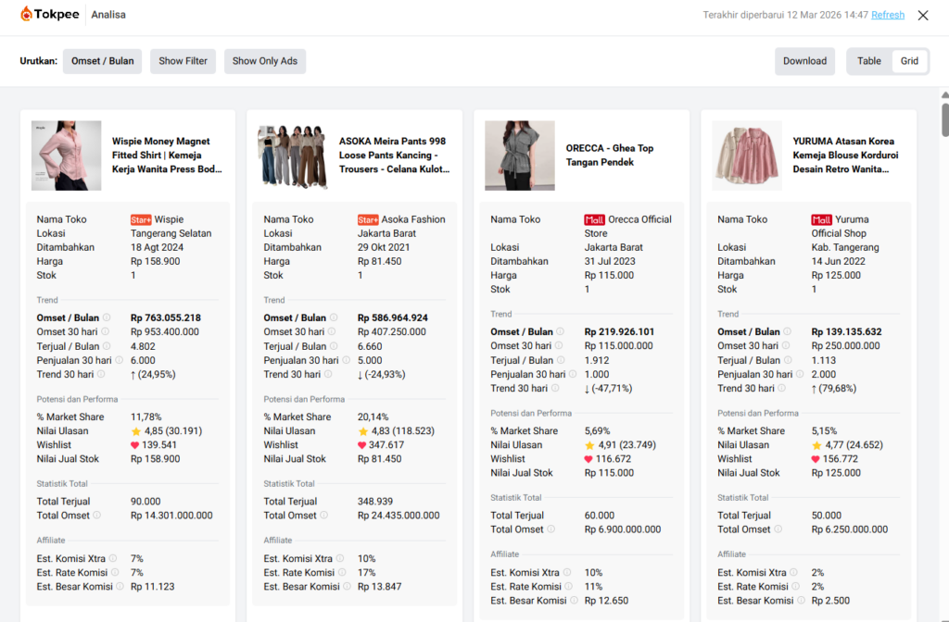Viewport: 949px width, 622px height.
Task: Switch to Grid view
Action: 909,61
